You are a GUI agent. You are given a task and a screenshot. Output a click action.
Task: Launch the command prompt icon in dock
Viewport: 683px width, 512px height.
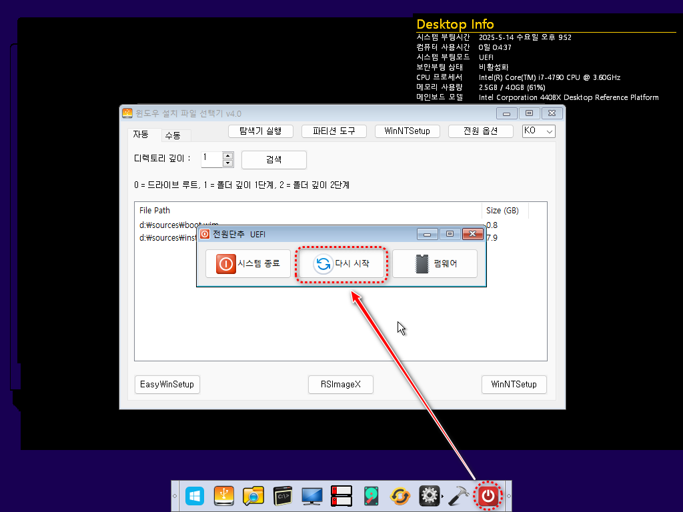[283, 496]
